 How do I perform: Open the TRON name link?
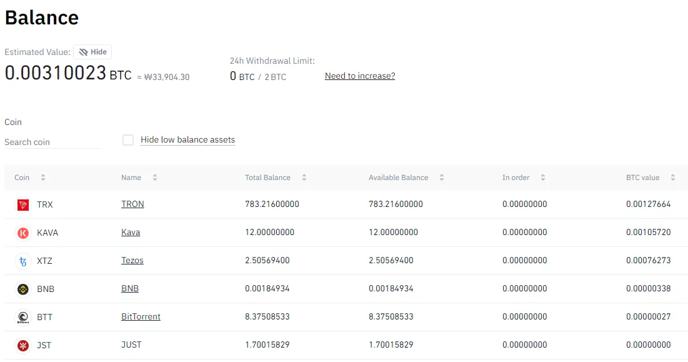(x=132, y=204)
